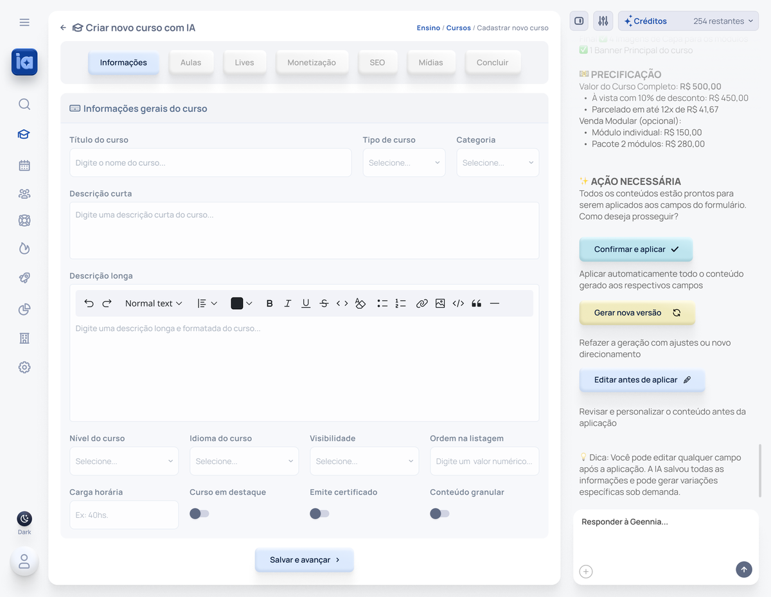The image size is (771, 597).
Task: Toggle the Conteúdo granular switch
Action: [x=439, y=513]
